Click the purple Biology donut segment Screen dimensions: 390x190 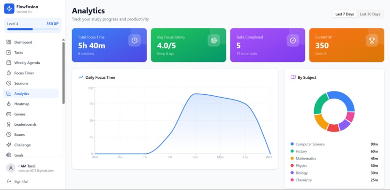click(345, 125)
